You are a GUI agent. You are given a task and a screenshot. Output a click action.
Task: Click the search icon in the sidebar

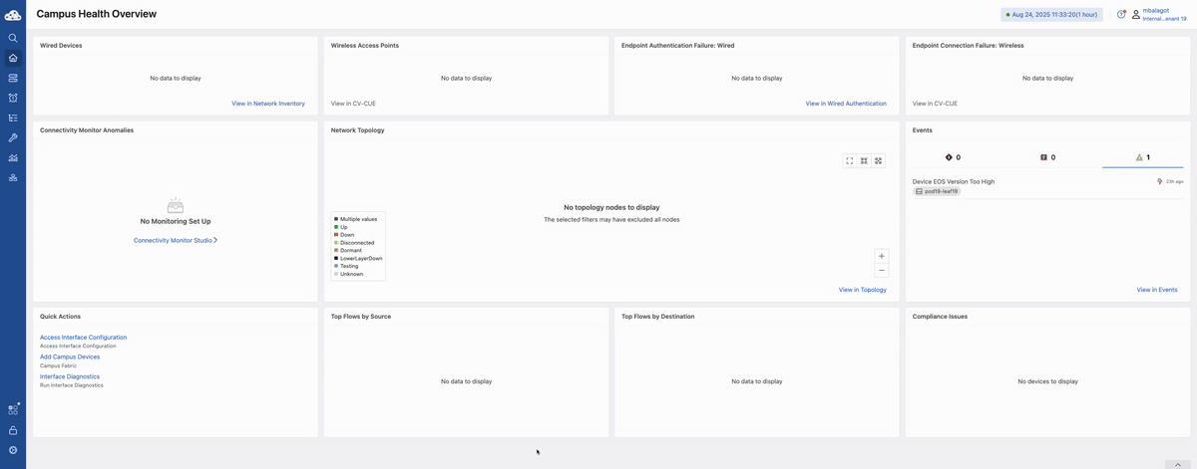[x=13, y=38]
